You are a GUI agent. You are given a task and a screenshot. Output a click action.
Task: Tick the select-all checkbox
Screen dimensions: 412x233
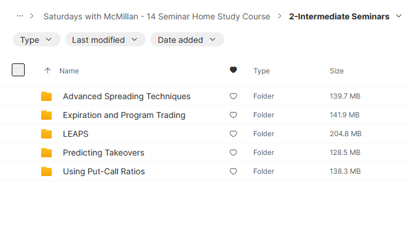coord(18,70)
